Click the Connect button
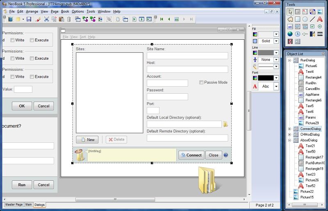 tap(191, 155)
